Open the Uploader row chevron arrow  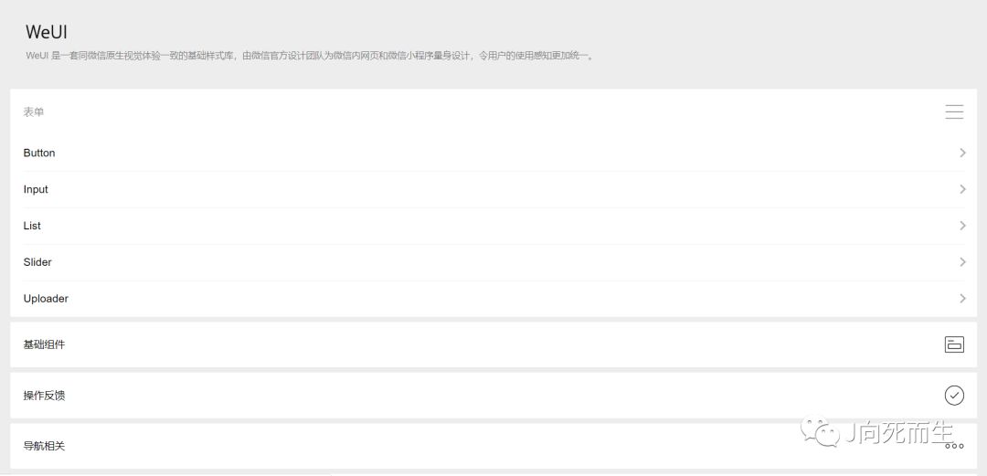point(962,299)
